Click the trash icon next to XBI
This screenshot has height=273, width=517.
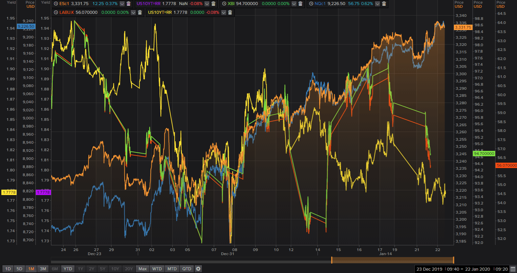tap(300, 4)
